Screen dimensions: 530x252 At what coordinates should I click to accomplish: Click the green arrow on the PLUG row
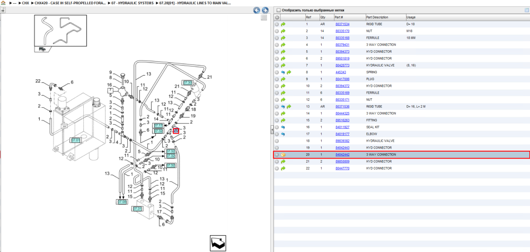coord(283,79)
